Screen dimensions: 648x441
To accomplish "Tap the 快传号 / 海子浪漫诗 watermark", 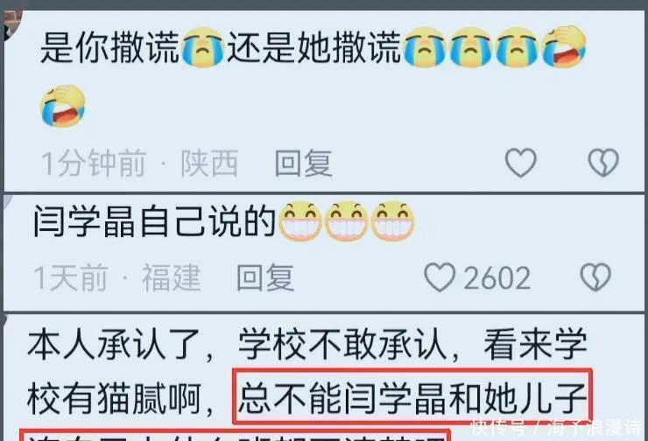I will (556, 428).
